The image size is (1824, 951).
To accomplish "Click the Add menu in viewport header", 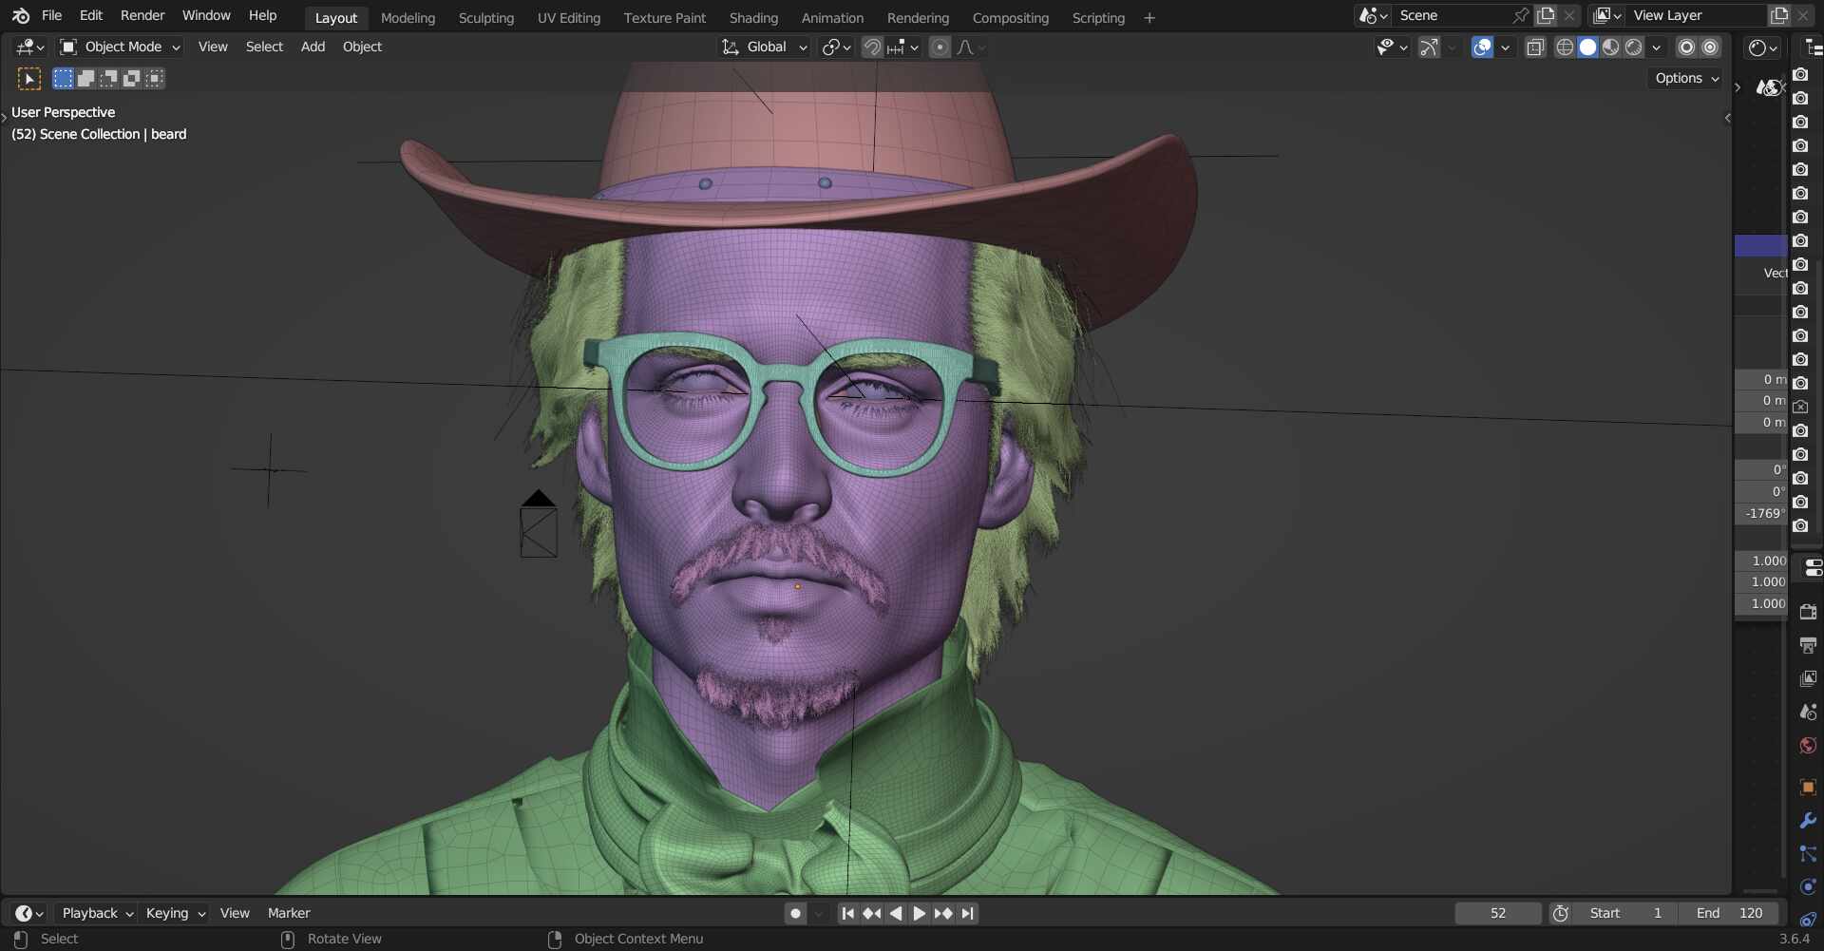I will [313, 47].
